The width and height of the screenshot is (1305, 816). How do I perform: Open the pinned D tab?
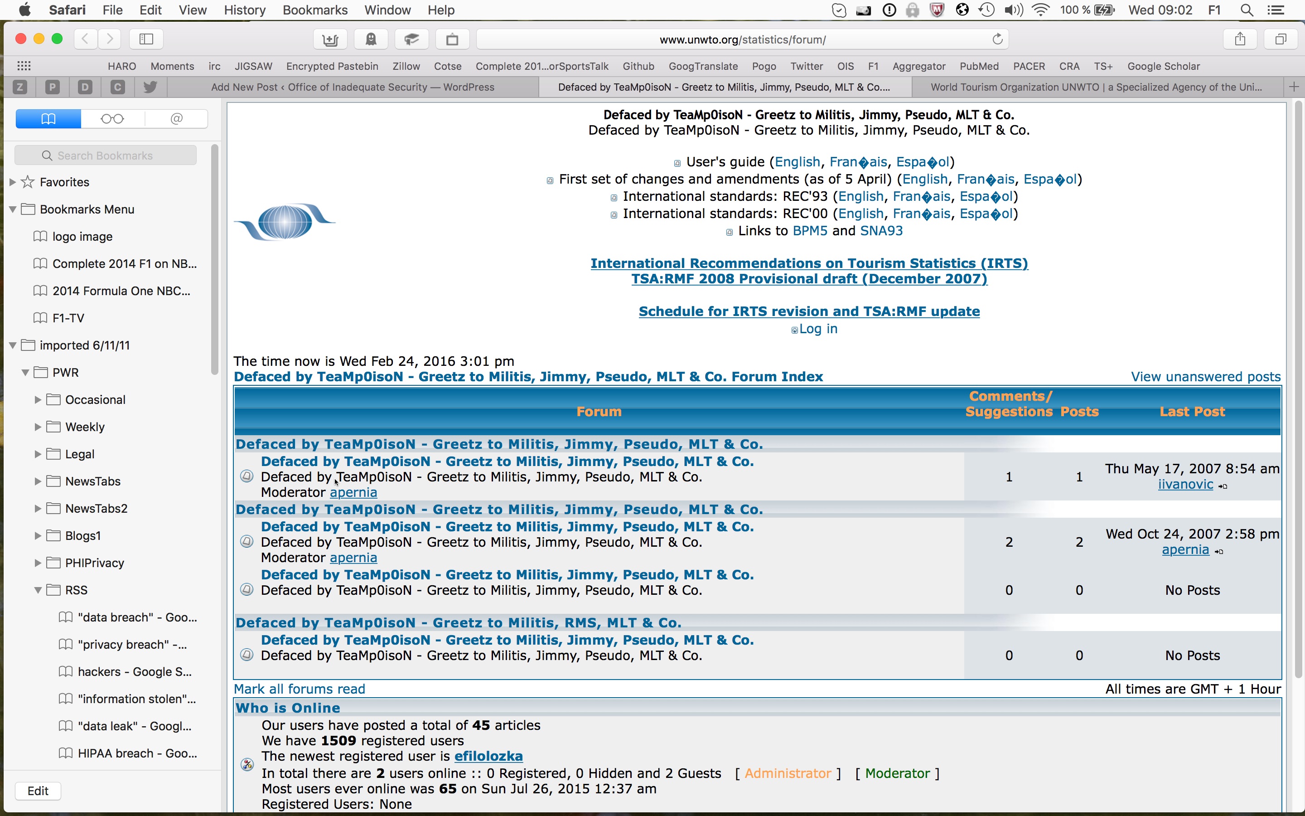pyautogui.click(x=85, y=87)
